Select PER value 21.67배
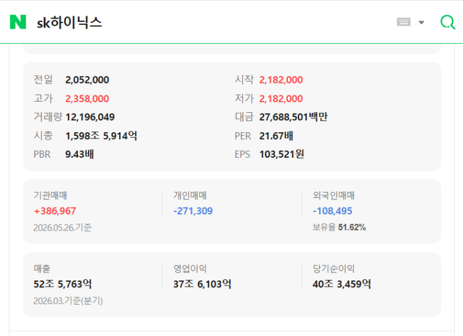This screenshot has width=463, height=336. 276,136
